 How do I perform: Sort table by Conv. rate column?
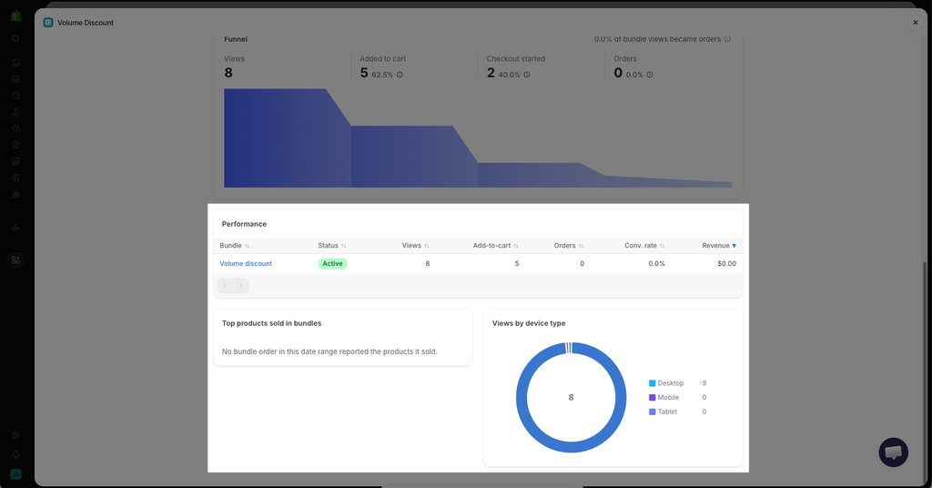click(x=644, y=246)
